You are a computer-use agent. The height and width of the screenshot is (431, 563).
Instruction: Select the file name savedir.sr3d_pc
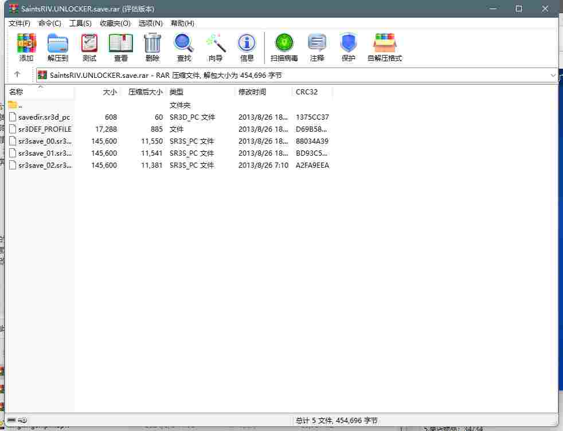[44, 117]
